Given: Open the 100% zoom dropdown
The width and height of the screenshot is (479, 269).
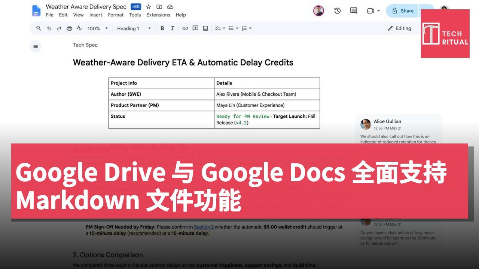Looking at the screenshot, I should click(x=98, y=28).
